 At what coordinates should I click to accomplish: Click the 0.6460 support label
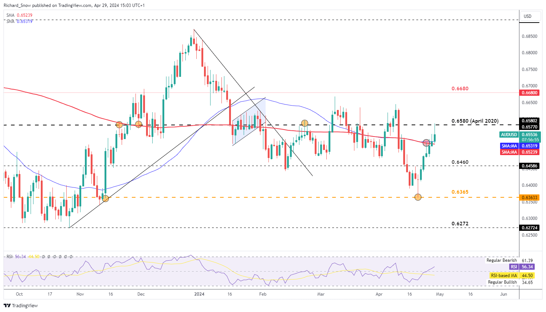[460, 162]
